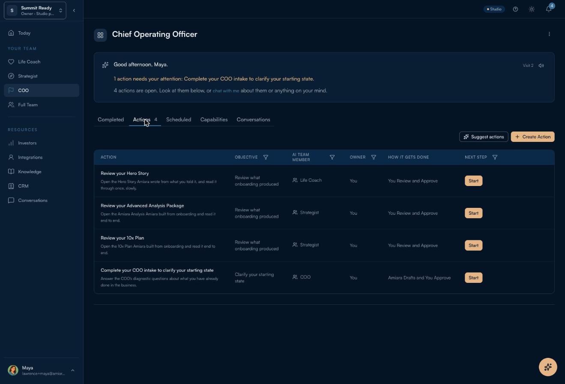Expand the Summit Ready workspace switcher
Screen dimensions: 565x384
click(35, 10)
